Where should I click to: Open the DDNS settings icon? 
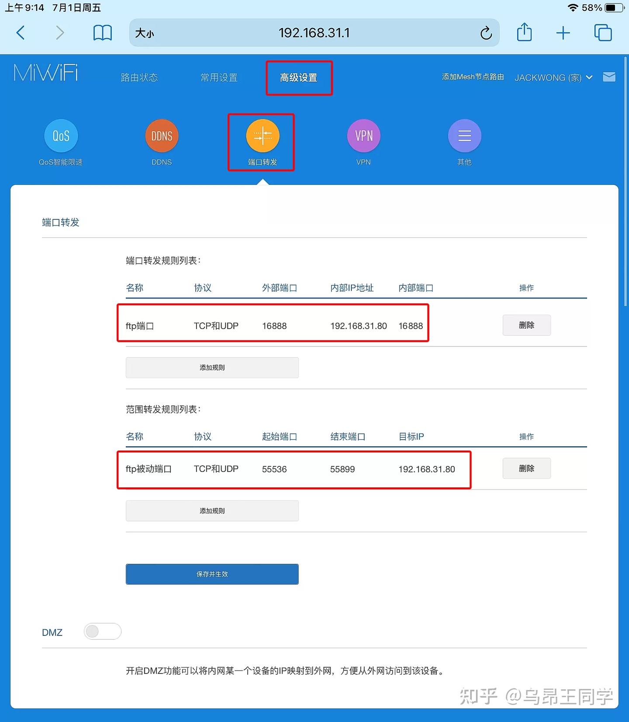(x=162, y=136)
